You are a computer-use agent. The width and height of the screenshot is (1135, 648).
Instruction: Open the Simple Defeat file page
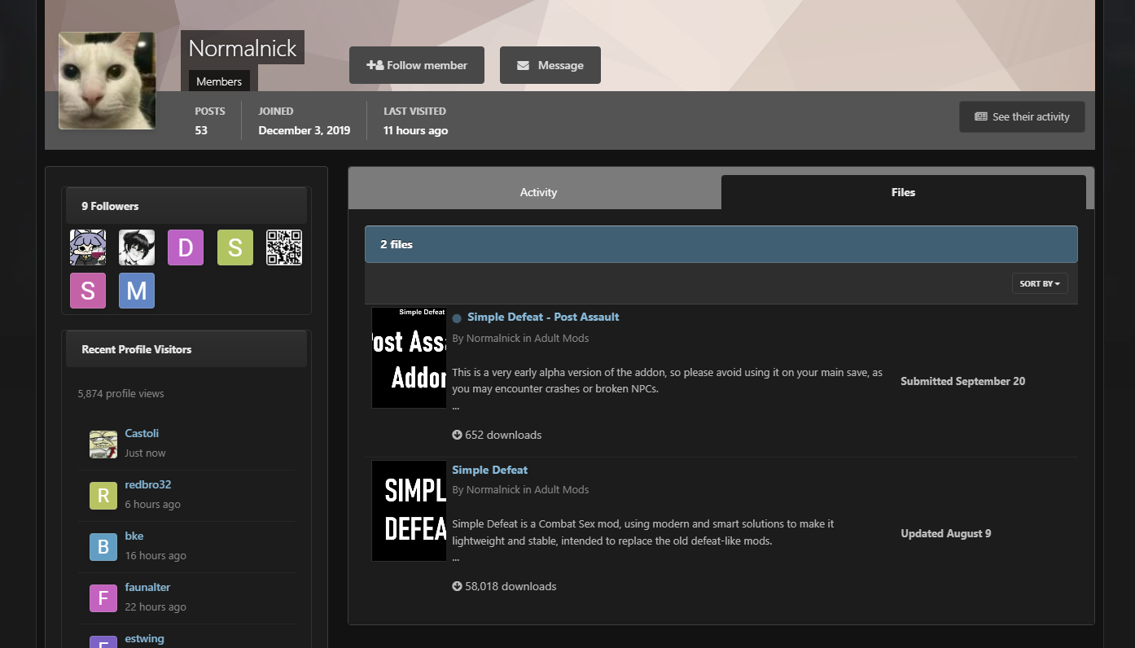pos(489,470)
